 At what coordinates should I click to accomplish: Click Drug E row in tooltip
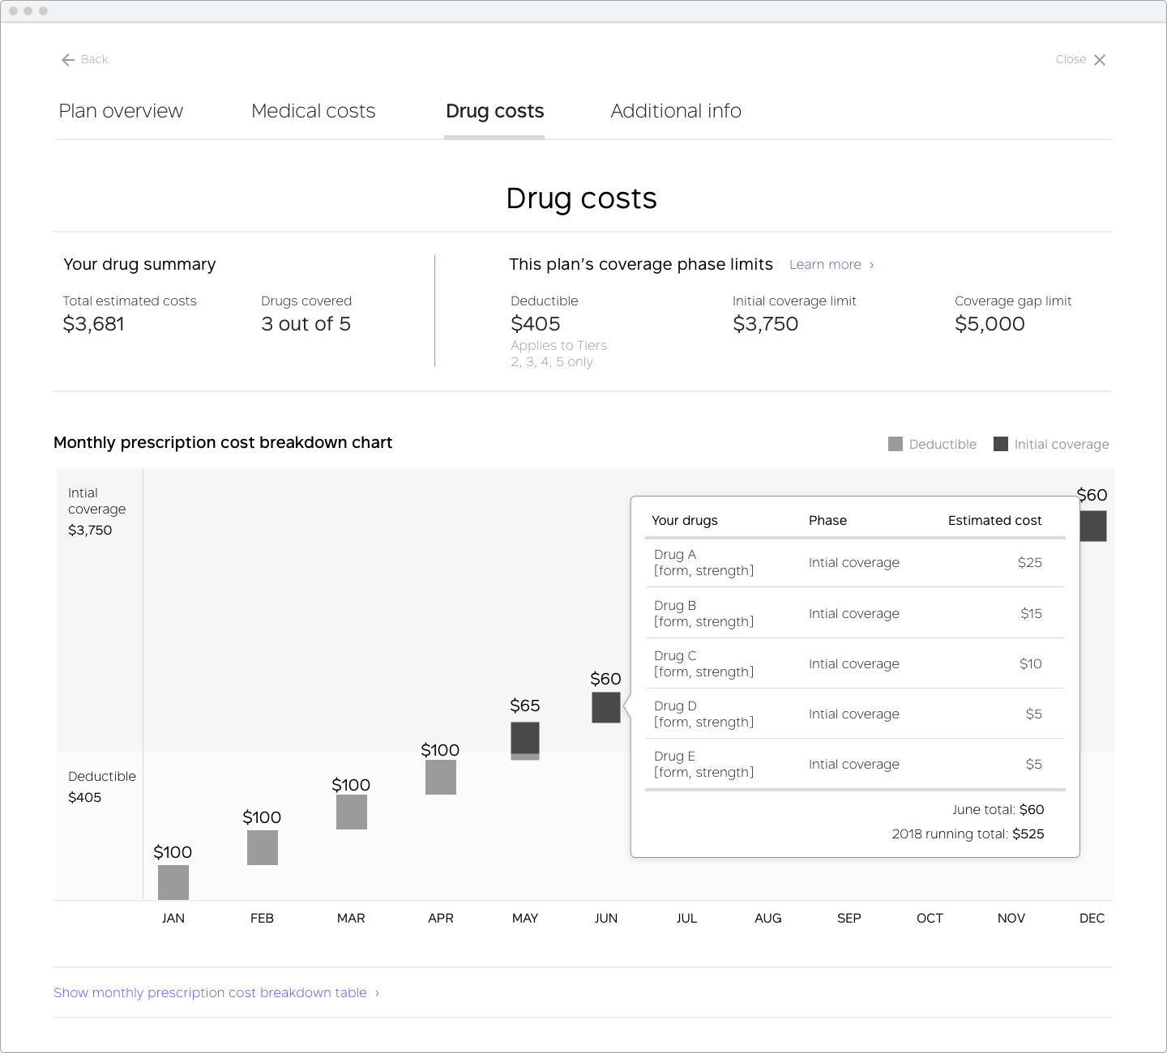coord(855,764)
